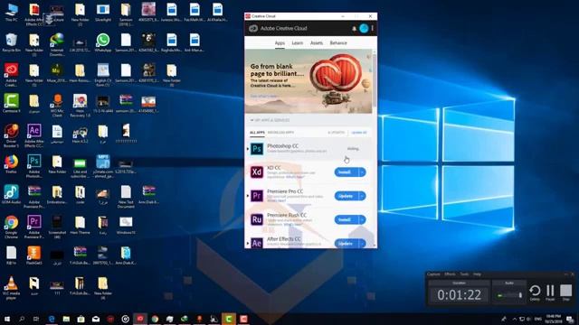Switch to the Learn tab
Screen dimensions: 579x325
click(x=298, y=43)
